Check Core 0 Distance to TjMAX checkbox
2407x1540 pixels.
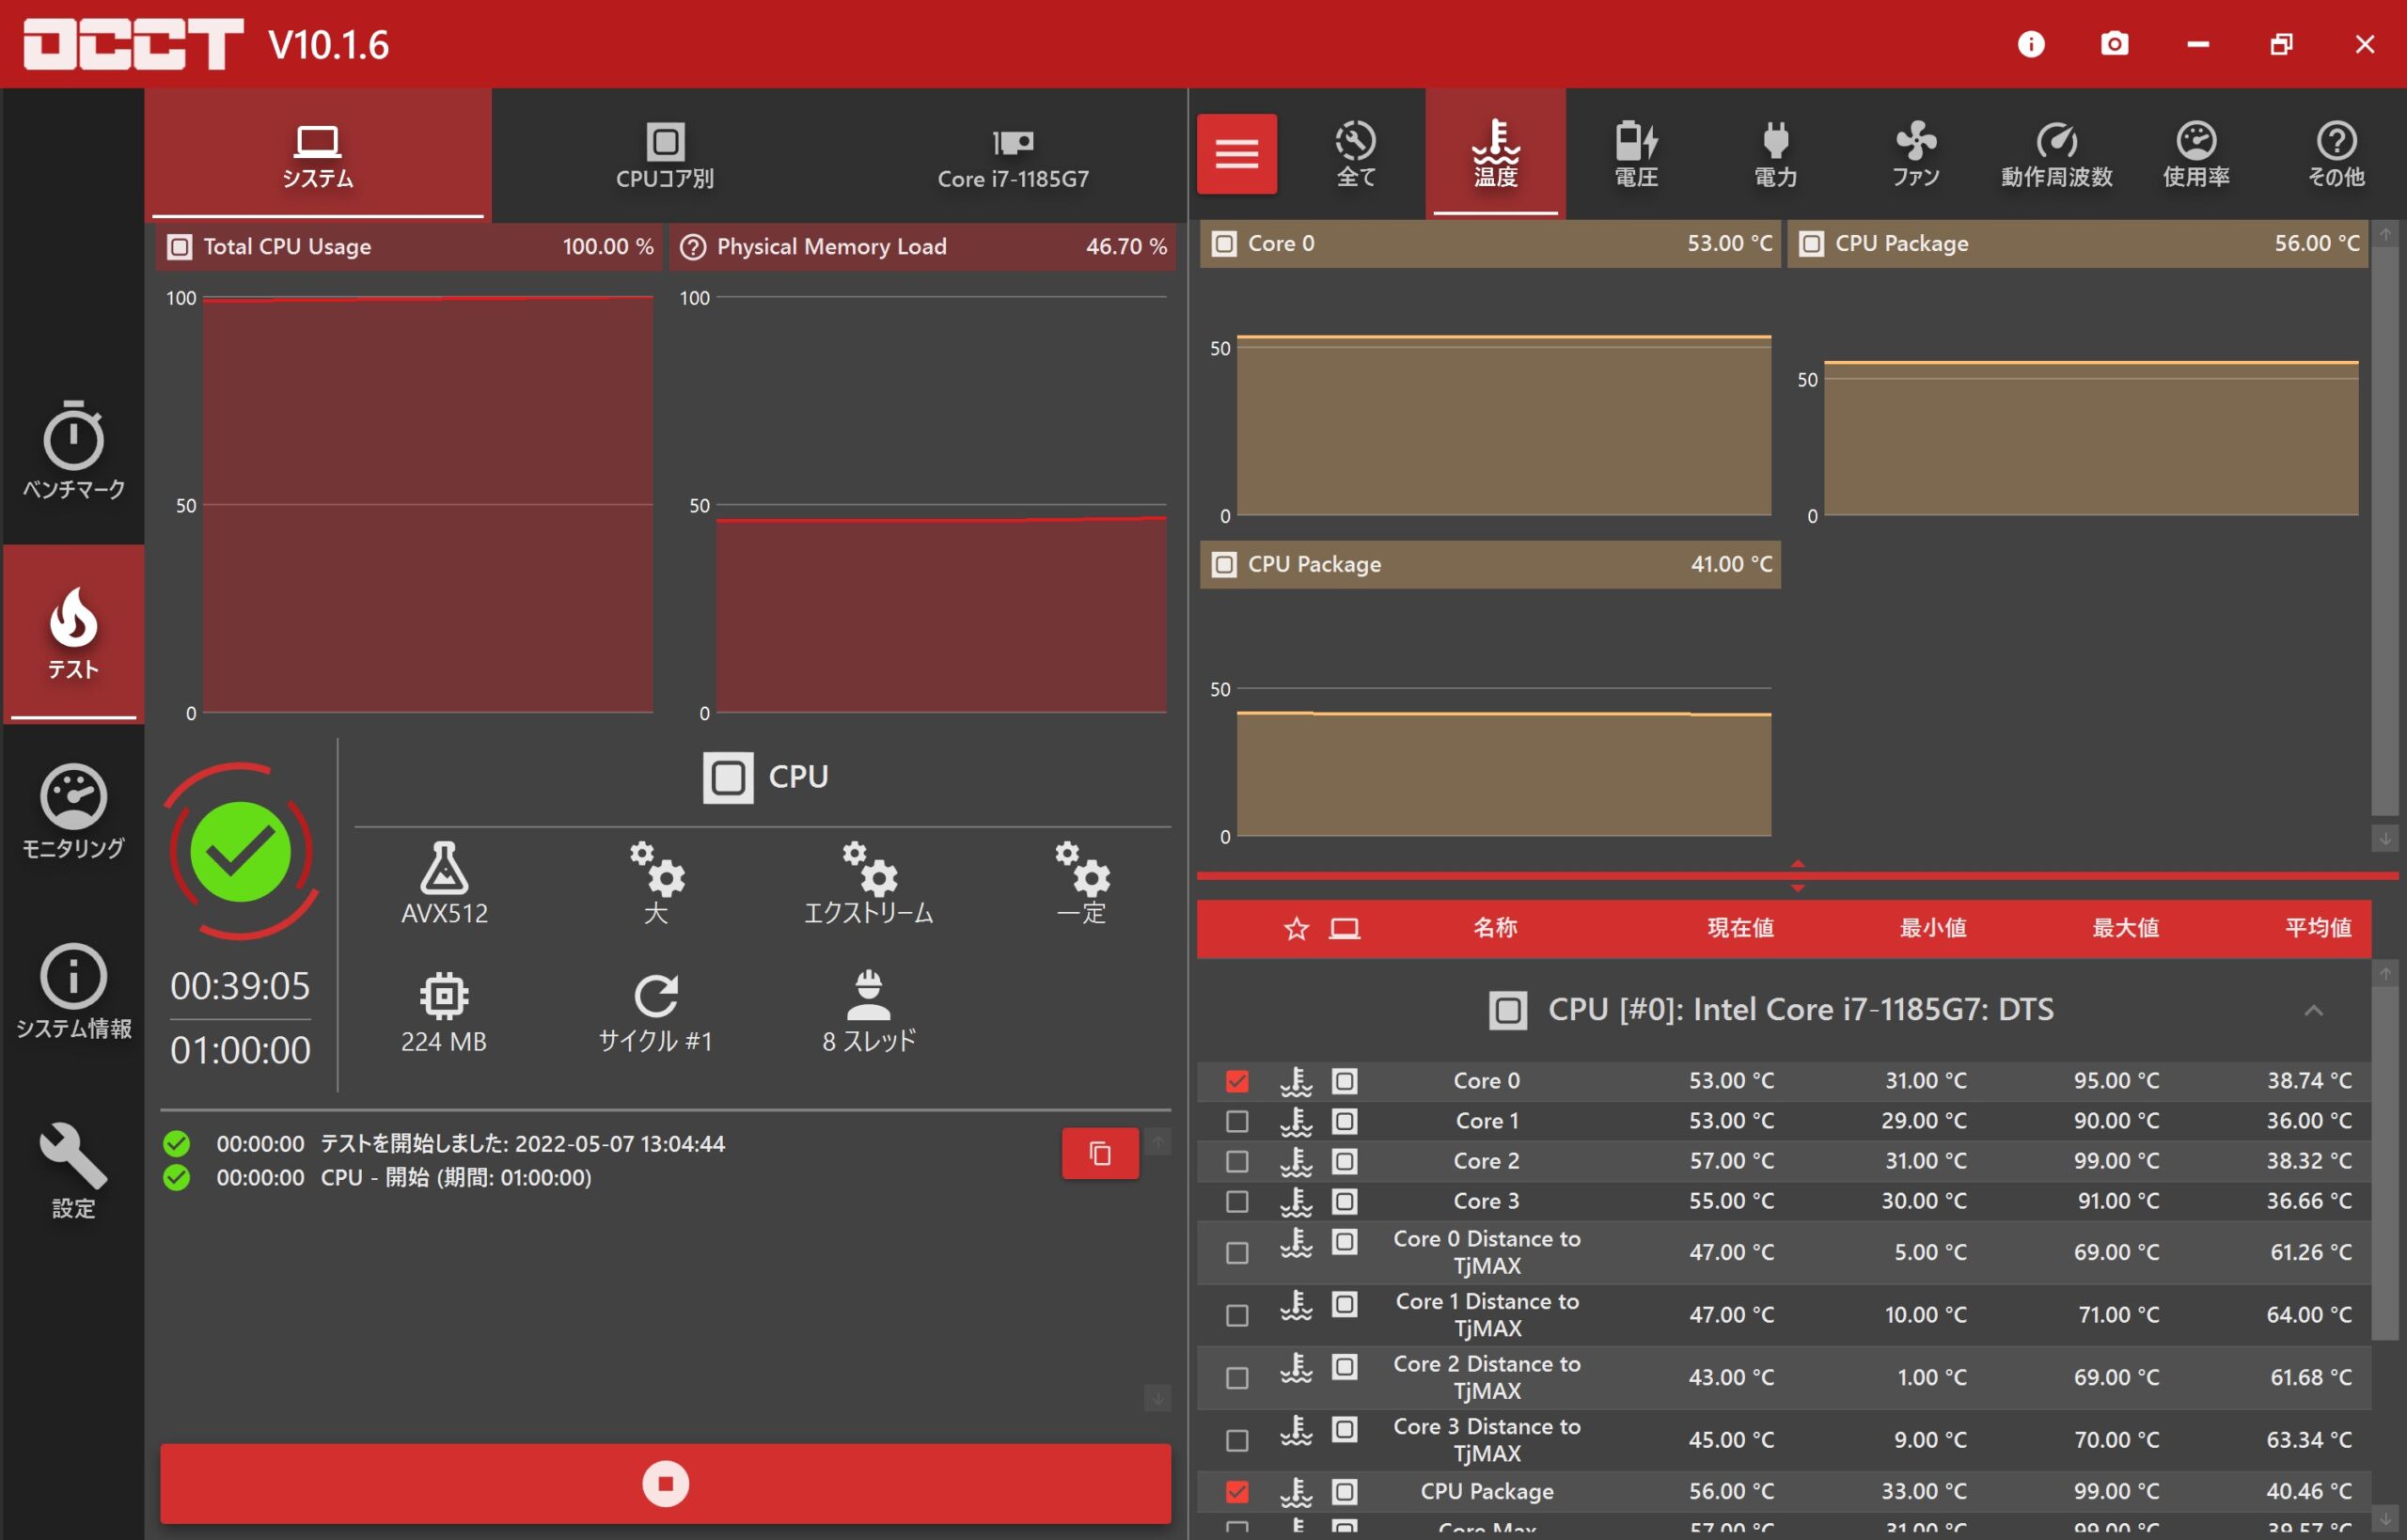click(x=1237, y=1253)
